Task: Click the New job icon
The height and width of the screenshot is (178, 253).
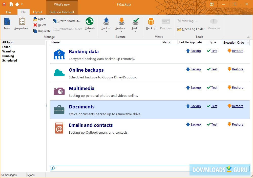Action: 7,22
